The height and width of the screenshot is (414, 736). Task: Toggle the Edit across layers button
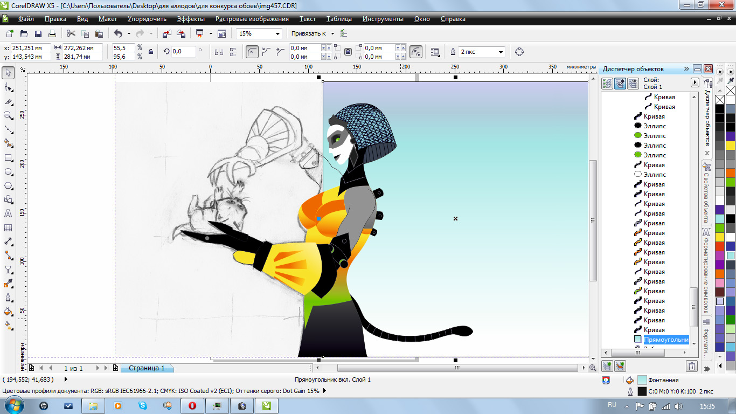[x=620, y=83]
